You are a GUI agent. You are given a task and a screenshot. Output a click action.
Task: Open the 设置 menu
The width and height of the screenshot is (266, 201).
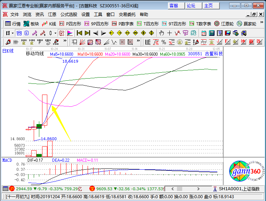[85, 15]
